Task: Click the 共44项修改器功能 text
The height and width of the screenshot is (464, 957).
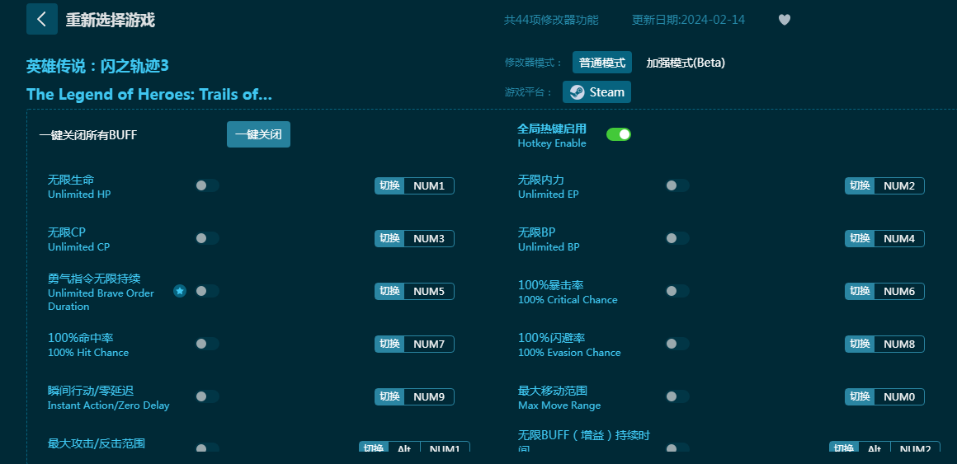Action: coord(551,20)
